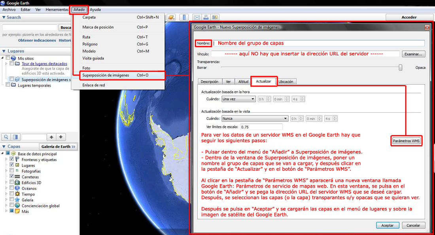Screen dimensions: 435x235
Task: Click the Parámetros WMS button
Action: [406, 141]
